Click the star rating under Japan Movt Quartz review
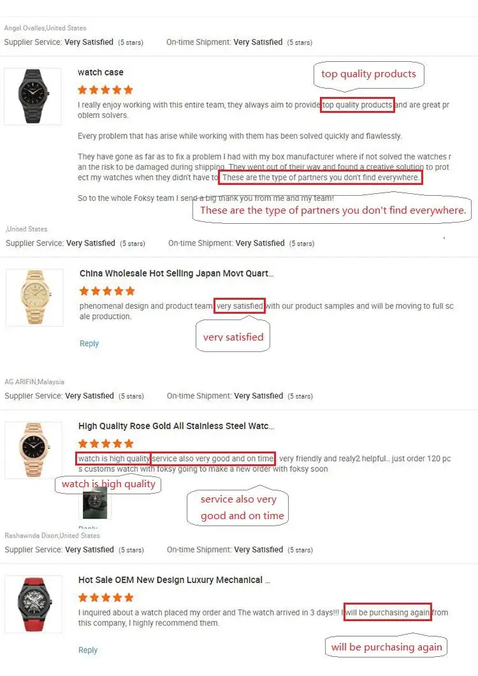Image resolution: width=478 pixels, height=676 pixels. (107, 291)
